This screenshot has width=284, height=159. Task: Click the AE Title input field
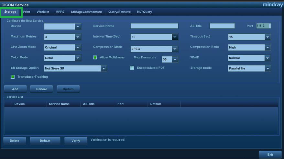[x=222, y=26]
